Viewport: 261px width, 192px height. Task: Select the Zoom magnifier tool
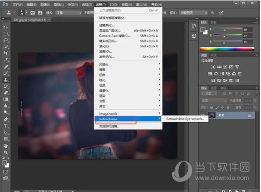point(6,152)
